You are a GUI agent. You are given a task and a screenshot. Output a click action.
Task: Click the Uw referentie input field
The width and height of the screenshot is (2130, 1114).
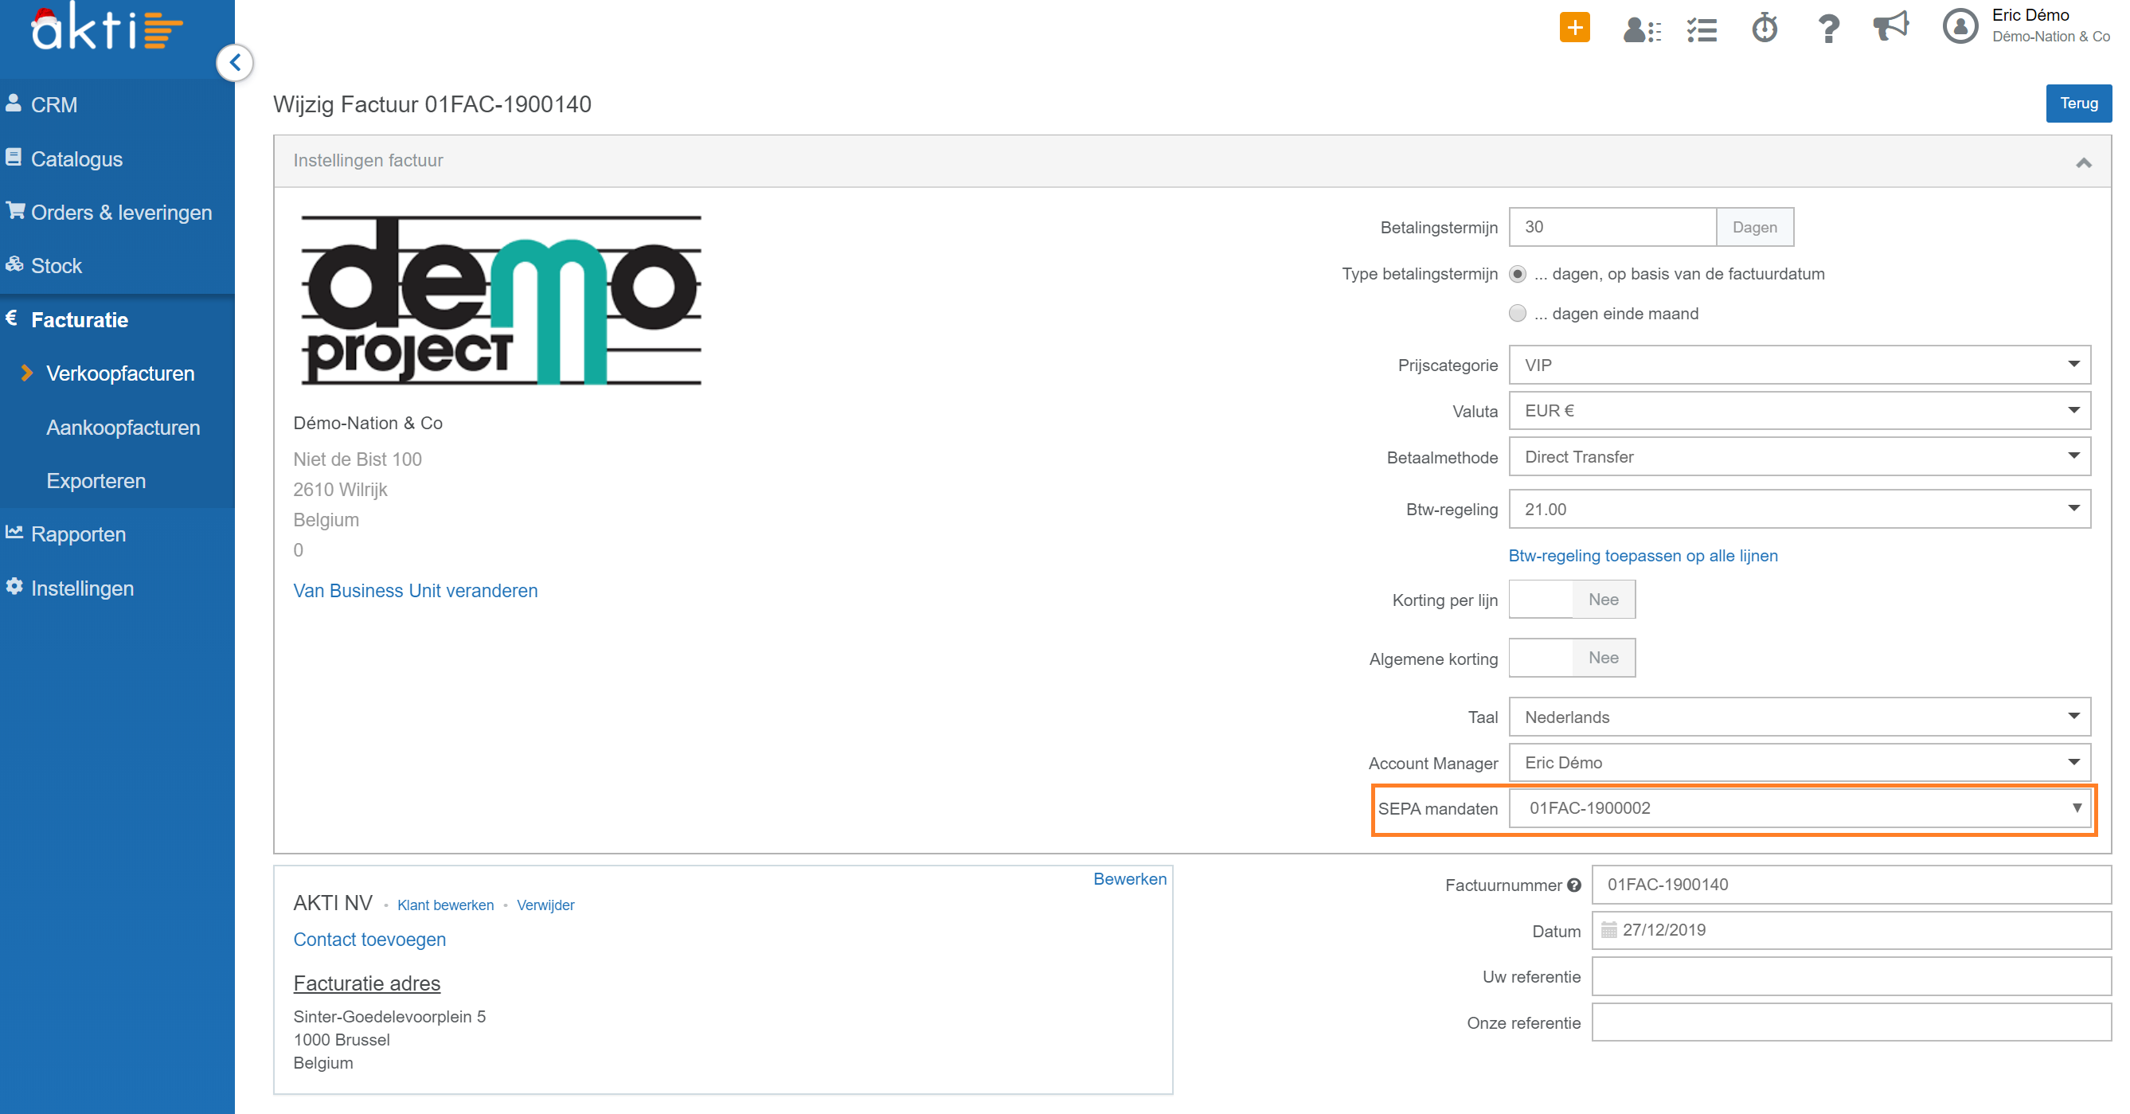click(x=1851, y=977)
